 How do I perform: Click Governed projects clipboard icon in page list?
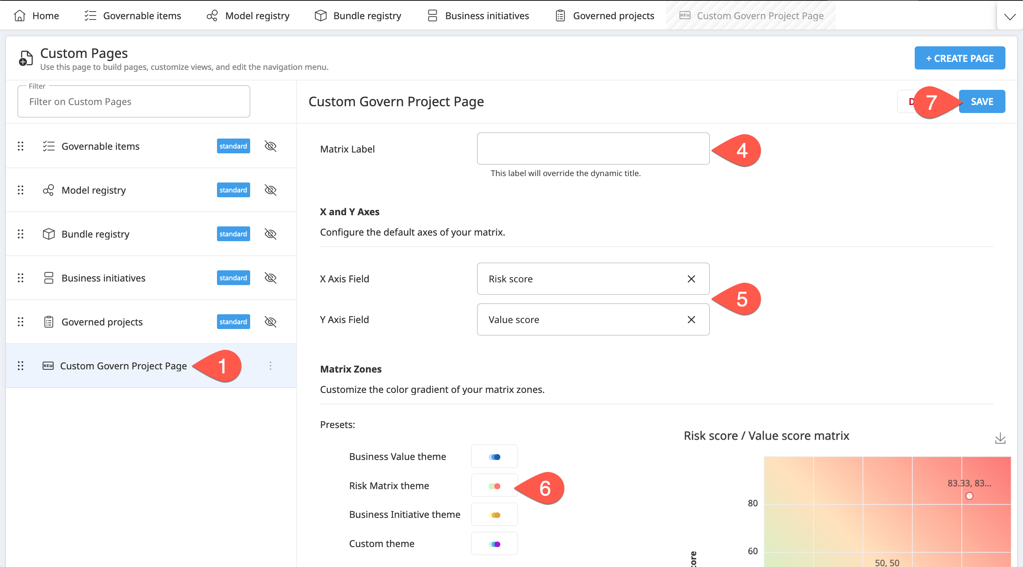(48, 322)
